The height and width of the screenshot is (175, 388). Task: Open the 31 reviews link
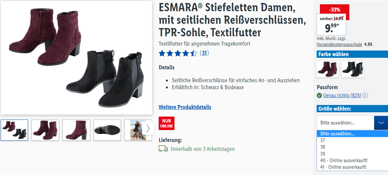(204, 53)
